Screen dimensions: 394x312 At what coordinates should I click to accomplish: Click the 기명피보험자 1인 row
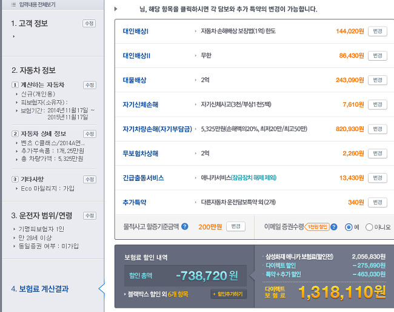pos(41,229)
